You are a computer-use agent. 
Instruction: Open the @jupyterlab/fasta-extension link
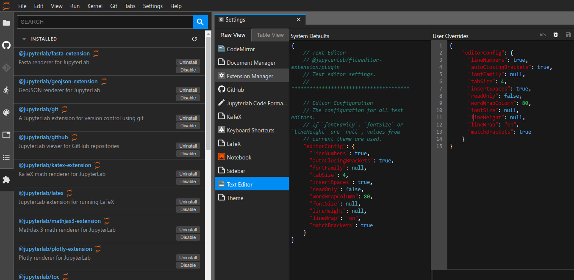point(54,54)
